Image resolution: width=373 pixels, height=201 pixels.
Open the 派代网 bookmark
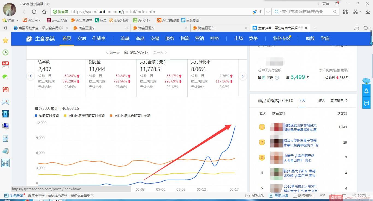pyautogui.click(x=142, y=20)
